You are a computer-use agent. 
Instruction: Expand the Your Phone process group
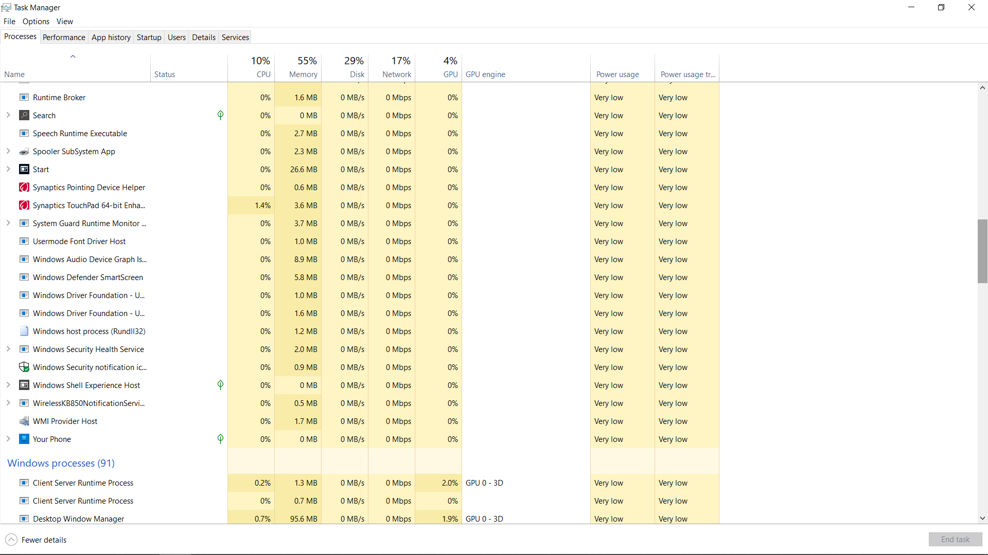pyautogui.click(x=8, y=439)
